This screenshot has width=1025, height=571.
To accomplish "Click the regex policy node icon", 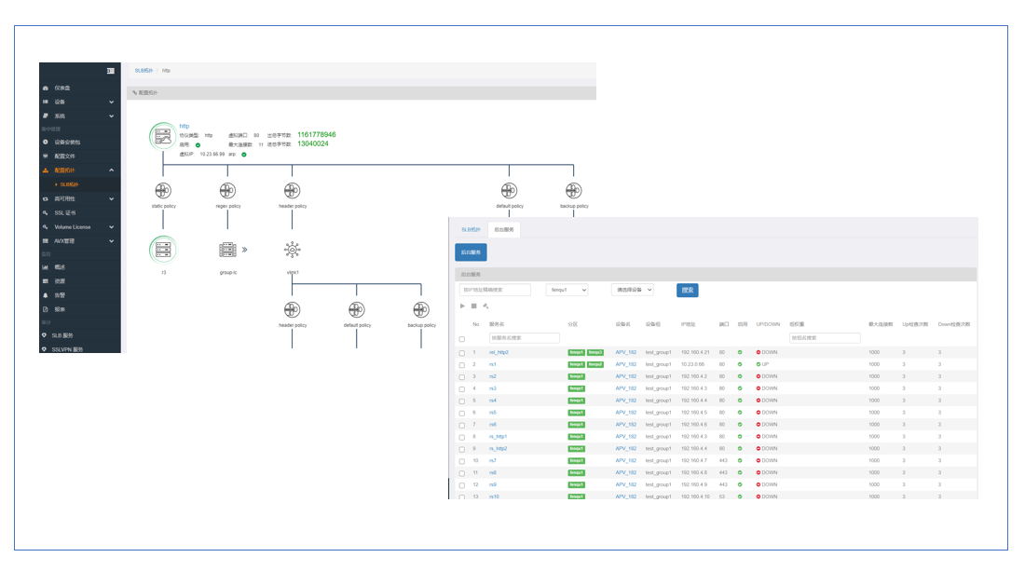I will click(x=228, y=191).
